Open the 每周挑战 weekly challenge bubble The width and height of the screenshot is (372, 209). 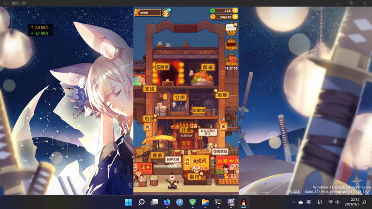coord(220,152)
